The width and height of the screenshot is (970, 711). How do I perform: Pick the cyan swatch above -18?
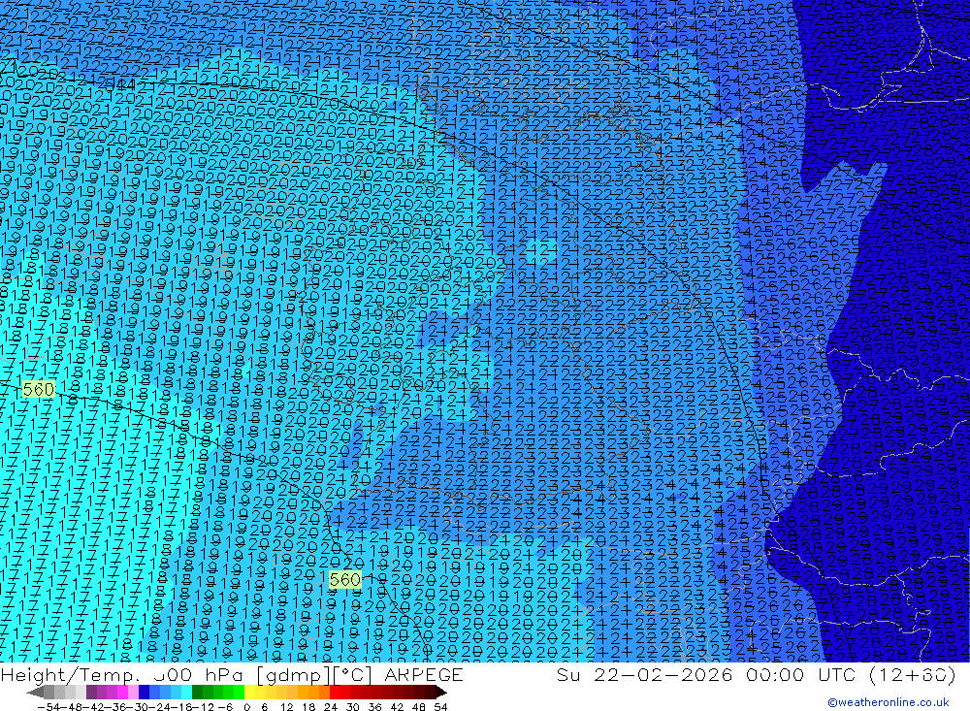coord(186,692)
